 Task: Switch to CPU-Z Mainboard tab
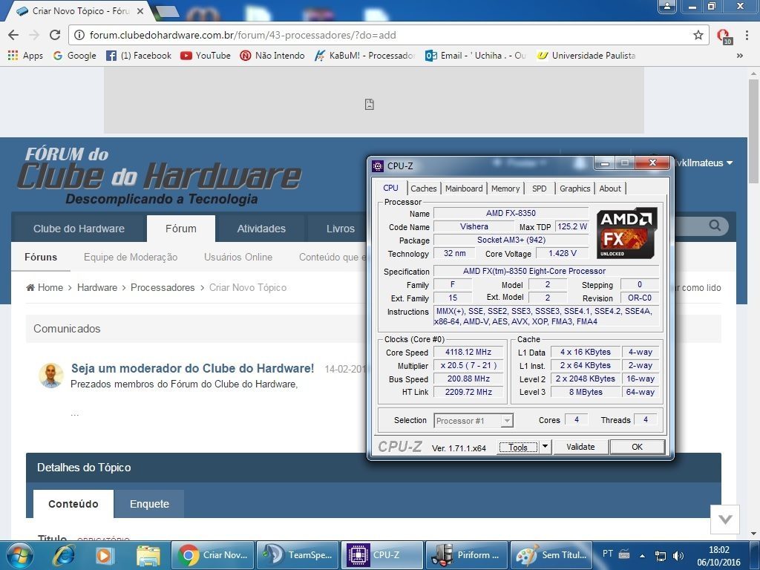click(464, 188)
